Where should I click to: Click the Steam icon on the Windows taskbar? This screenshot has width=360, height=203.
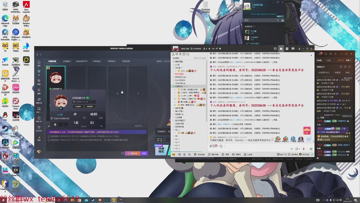[93, 200]
